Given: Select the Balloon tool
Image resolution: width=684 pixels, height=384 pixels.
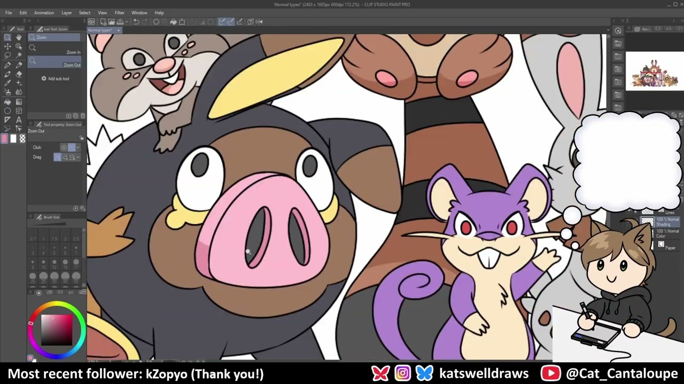Looking at the screenshot, I should [x=7, y=129].
